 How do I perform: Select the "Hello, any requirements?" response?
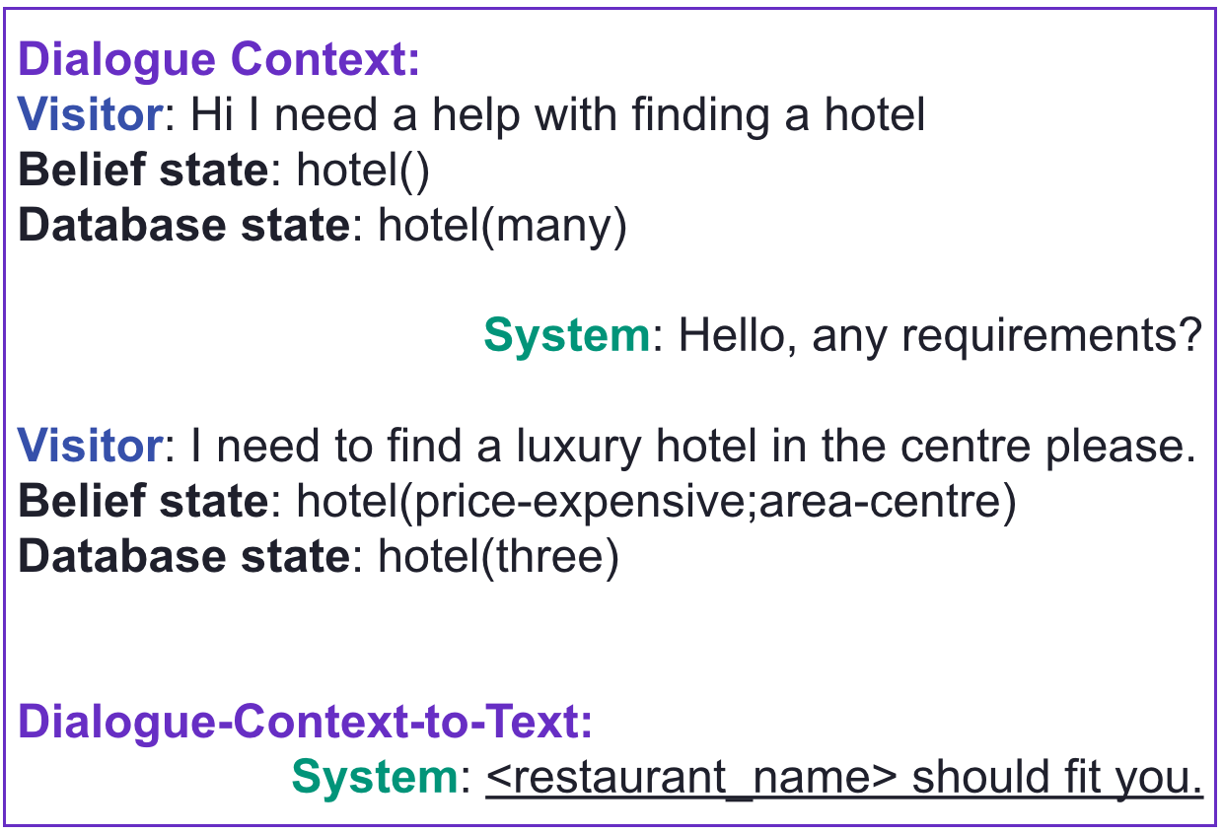point(940,337)
